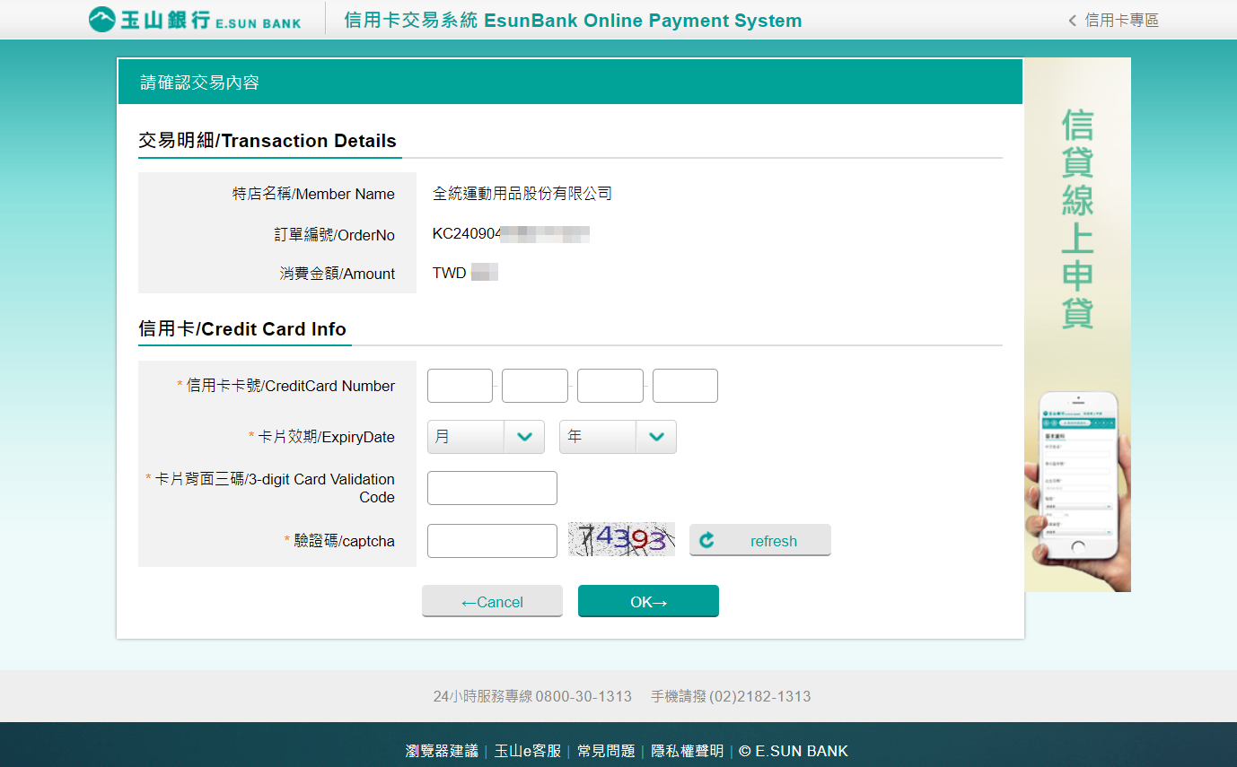Click the TWD amount value
The height and width of the screenshot is (767, 1237).
coord(465,273)
